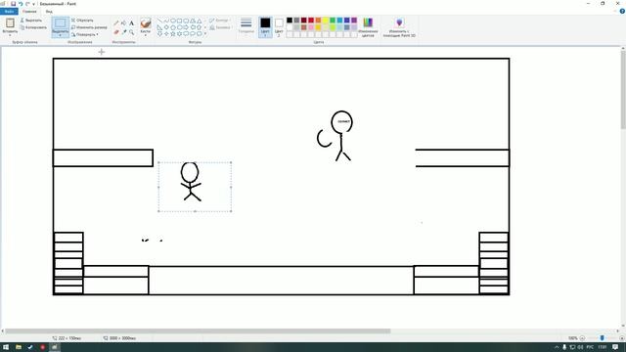Choose the Right arrow shape
Viewport: 626px width, 352px height.
pos(186,27)
